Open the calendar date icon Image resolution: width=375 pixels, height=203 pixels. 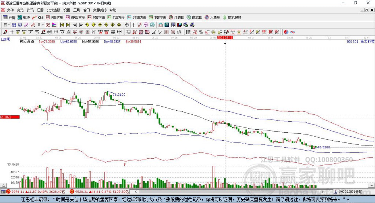coord(160,25)
